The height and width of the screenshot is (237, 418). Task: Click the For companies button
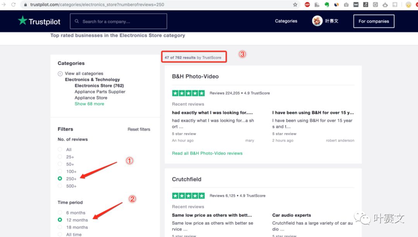tap(374, 21)
